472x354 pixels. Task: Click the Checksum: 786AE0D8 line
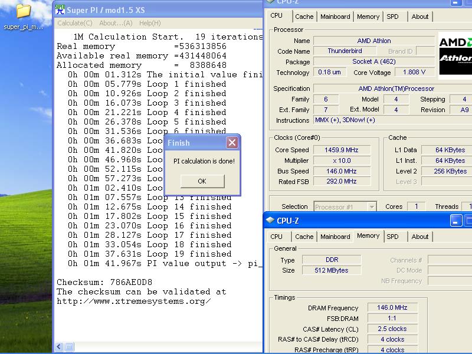click(x=104, y=283)
